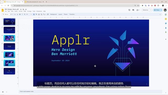This screenshot has width=168, height=95.
Task: Open the zoom level Fit dropdown
Action: point(29,14)
